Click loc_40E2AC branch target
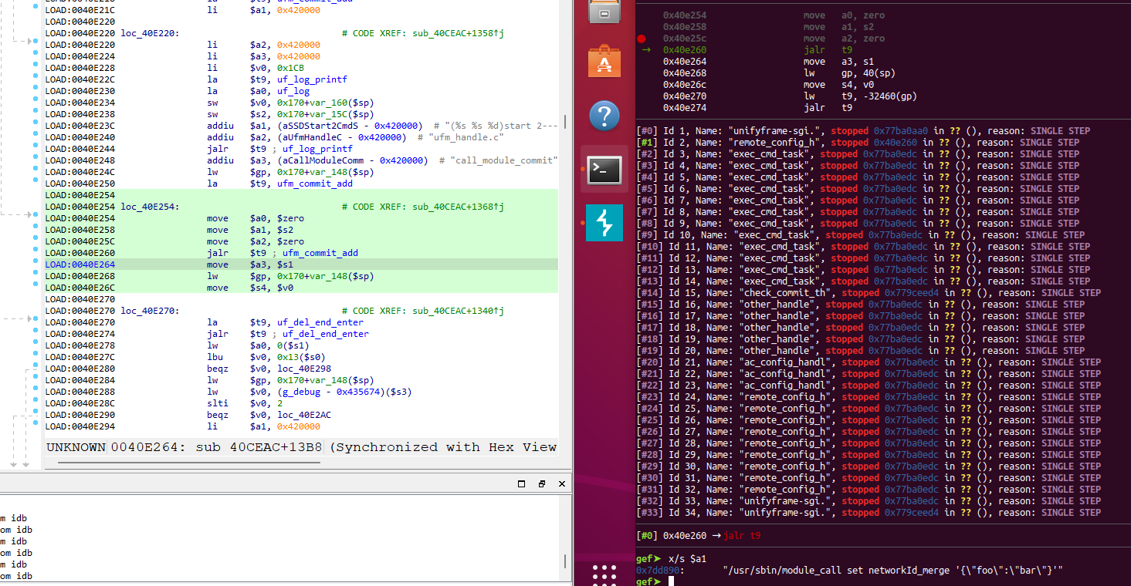The image size is (1131, 586). [x=304, y=415]
